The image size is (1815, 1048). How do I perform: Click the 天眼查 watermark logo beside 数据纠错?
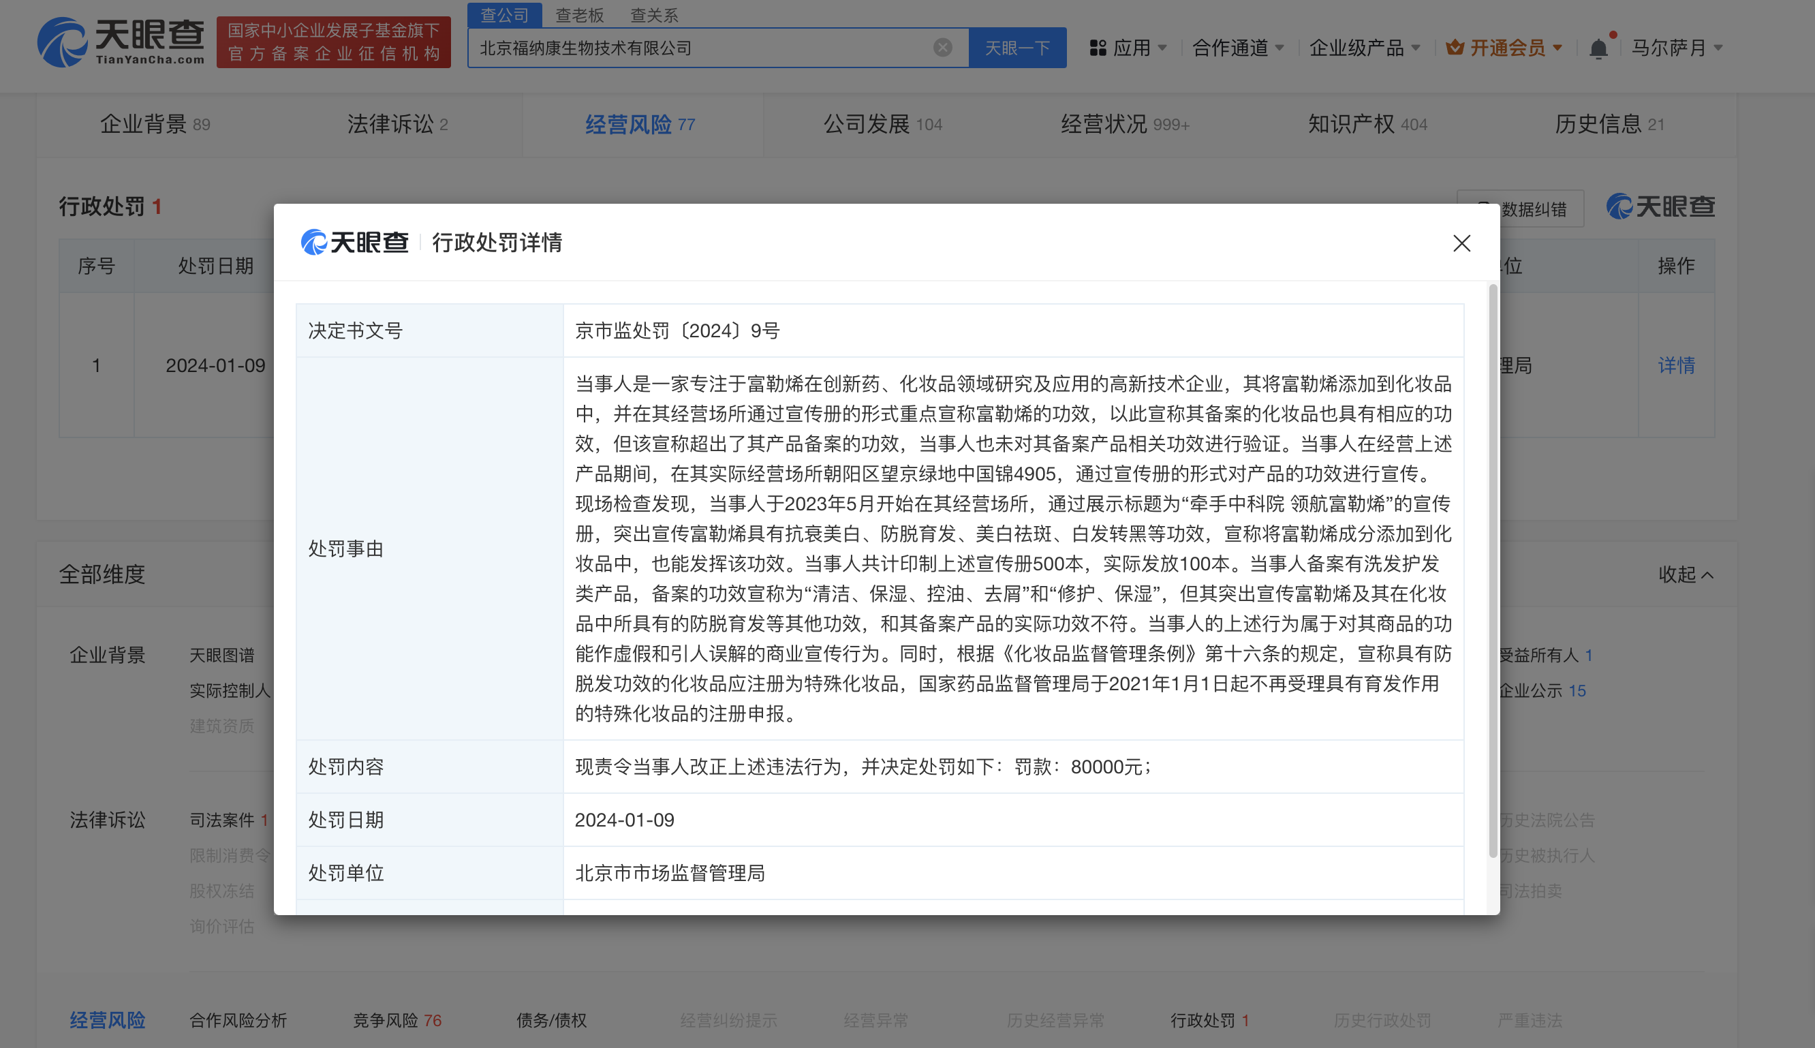(x=1660, y=206)
